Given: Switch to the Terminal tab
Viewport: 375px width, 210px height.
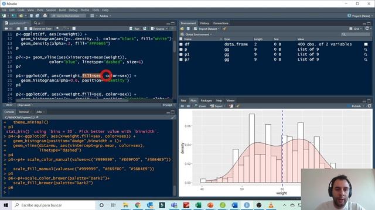Looking at the screenshot, I should [x=23, y=111].
